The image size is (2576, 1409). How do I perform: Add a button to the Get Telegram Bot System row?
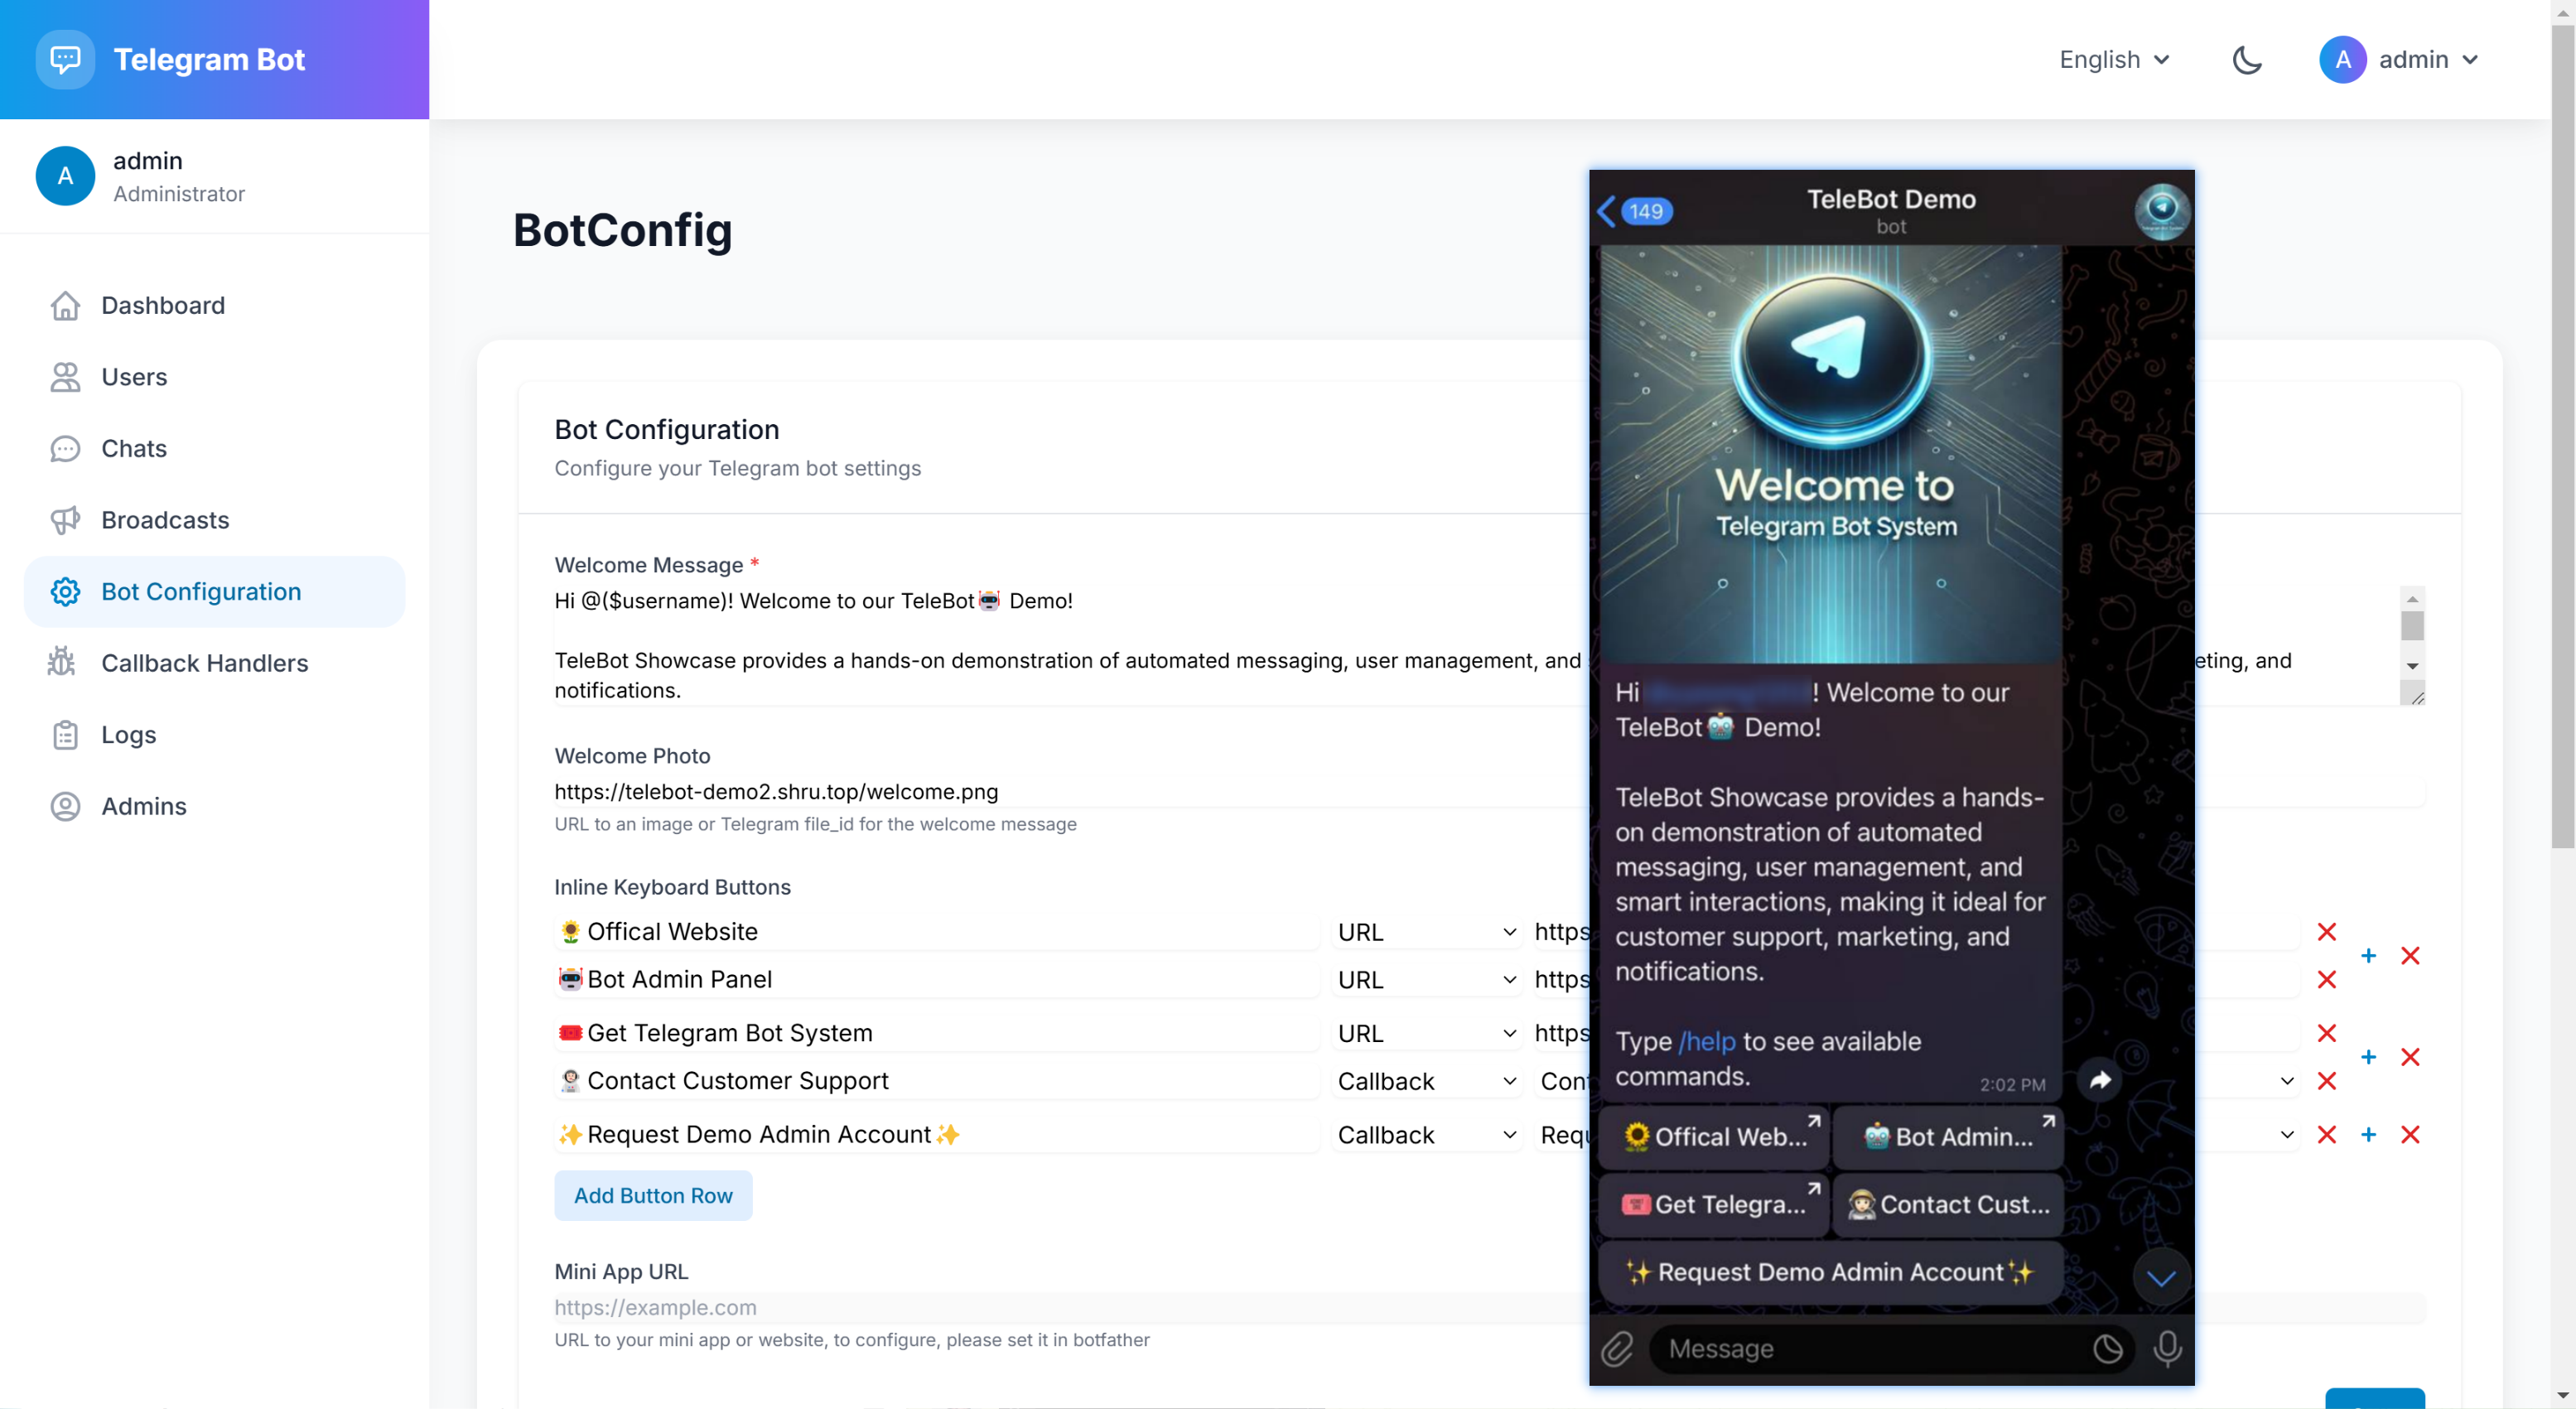pos(2367,1056)
